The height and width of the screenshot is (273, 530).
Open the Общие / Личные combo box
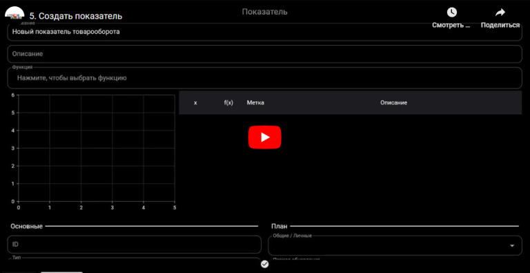[x=395, y=245]
